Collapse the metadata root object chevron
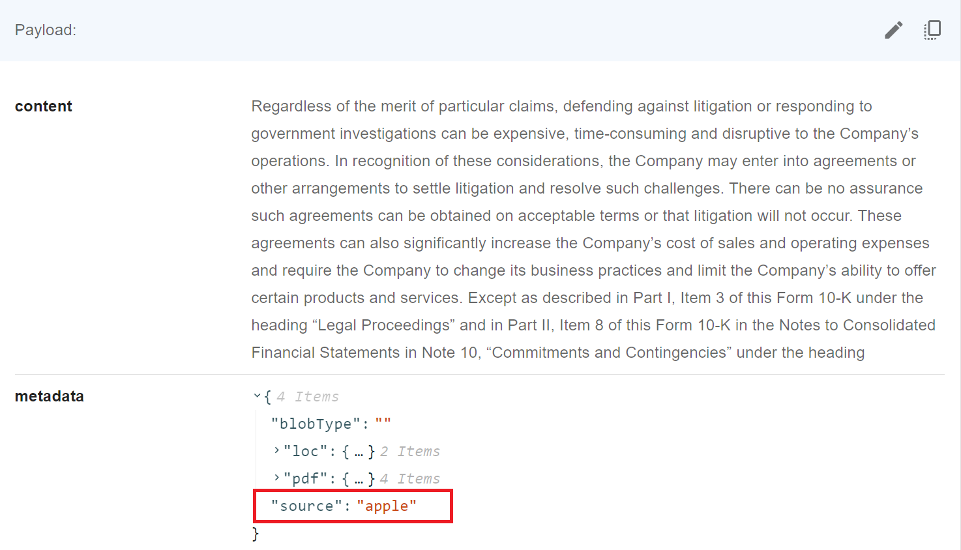The height and width of the screenshot is (550, 961). coord(258,396)
